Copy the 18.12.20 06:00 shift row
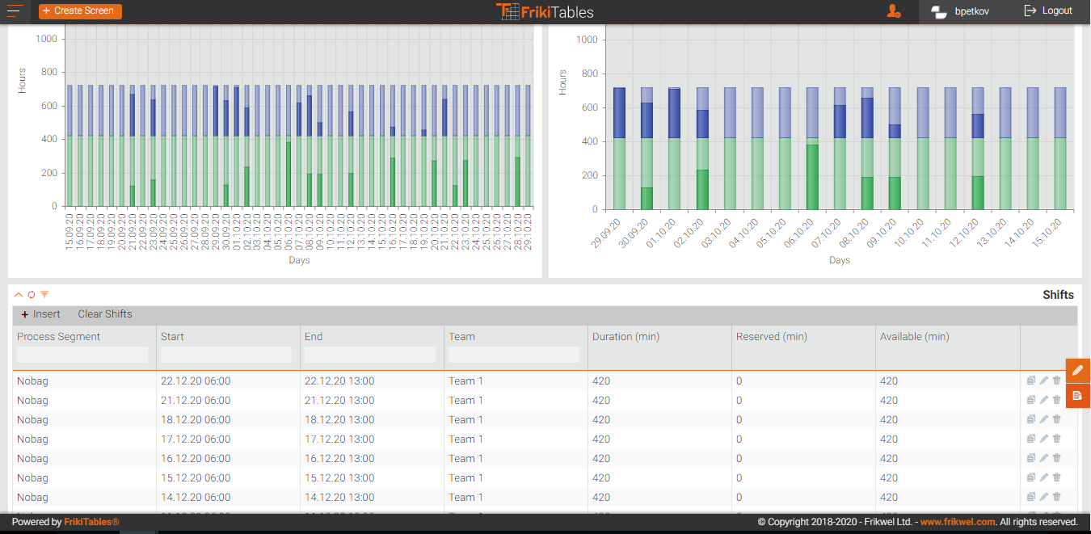Image resolution: width=1091 pixels, height=534 pixels. [x=1031, y=419]
